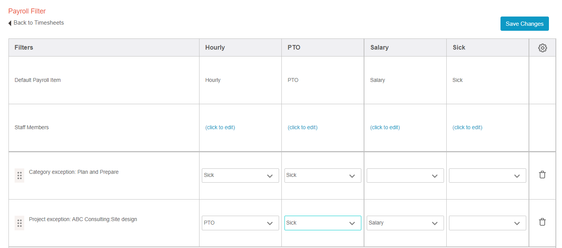Click the PTO value in Default Payroll Item row
Image resolution: width=562 pixels, height=248 pixels.
293,80
